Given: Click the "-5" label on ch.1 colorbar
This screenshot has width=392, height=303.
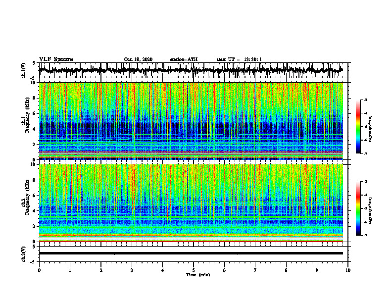Looking at the screenshot, I should [x=365, y=127].
